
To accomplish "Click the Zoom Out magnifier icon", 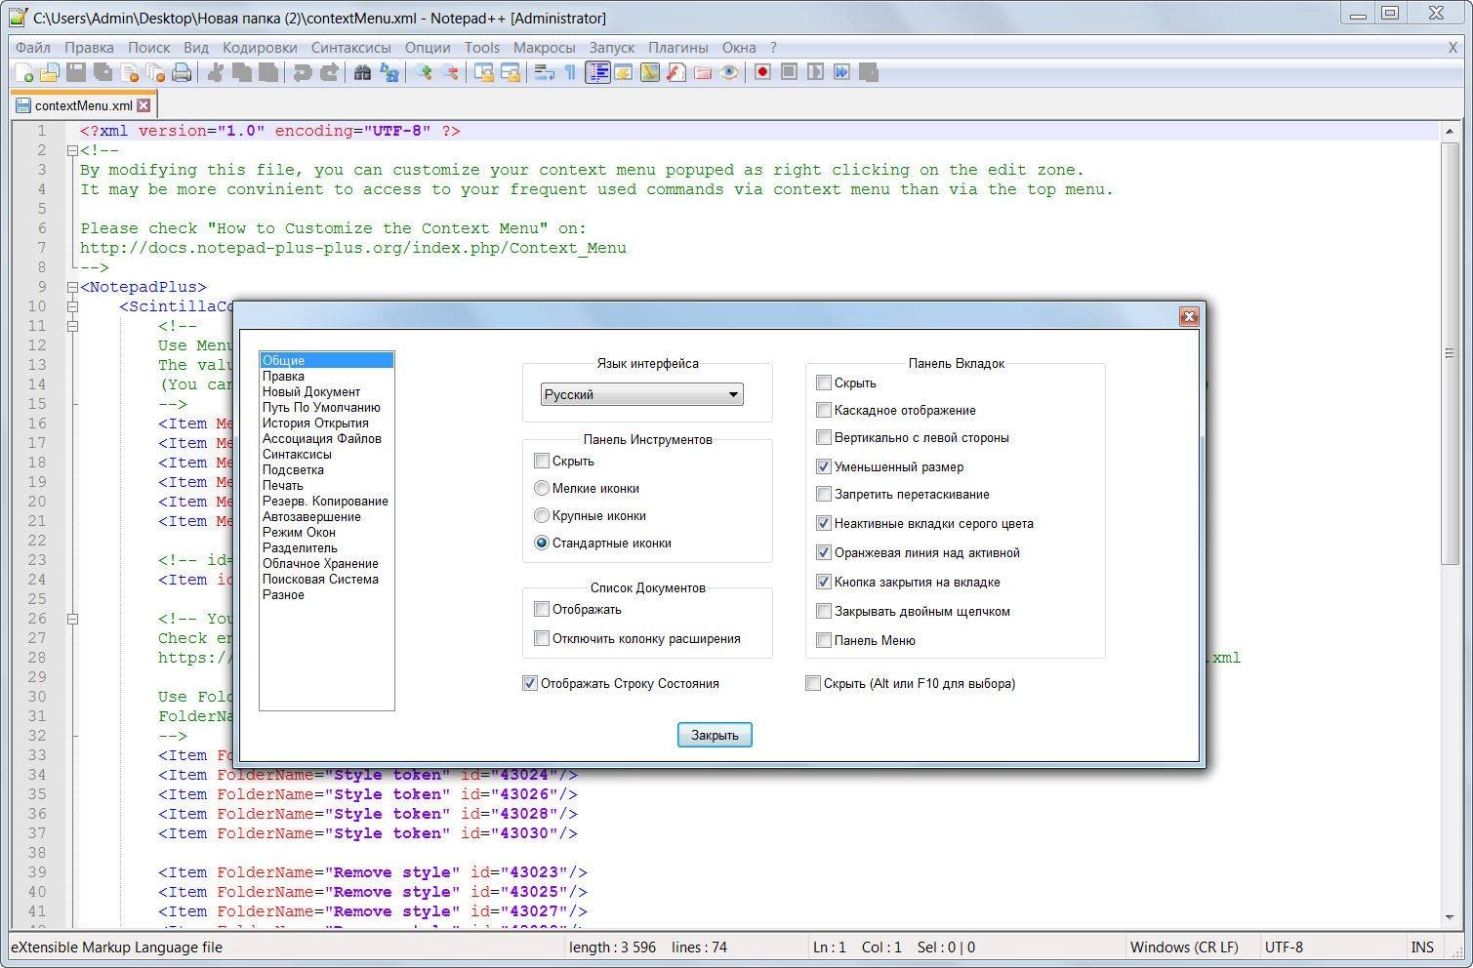I will pos(449,72).
